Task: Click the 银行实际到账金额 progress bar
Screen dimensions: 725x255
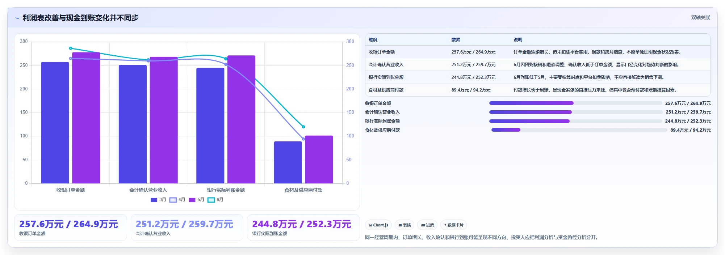Action: click(575, 121)
